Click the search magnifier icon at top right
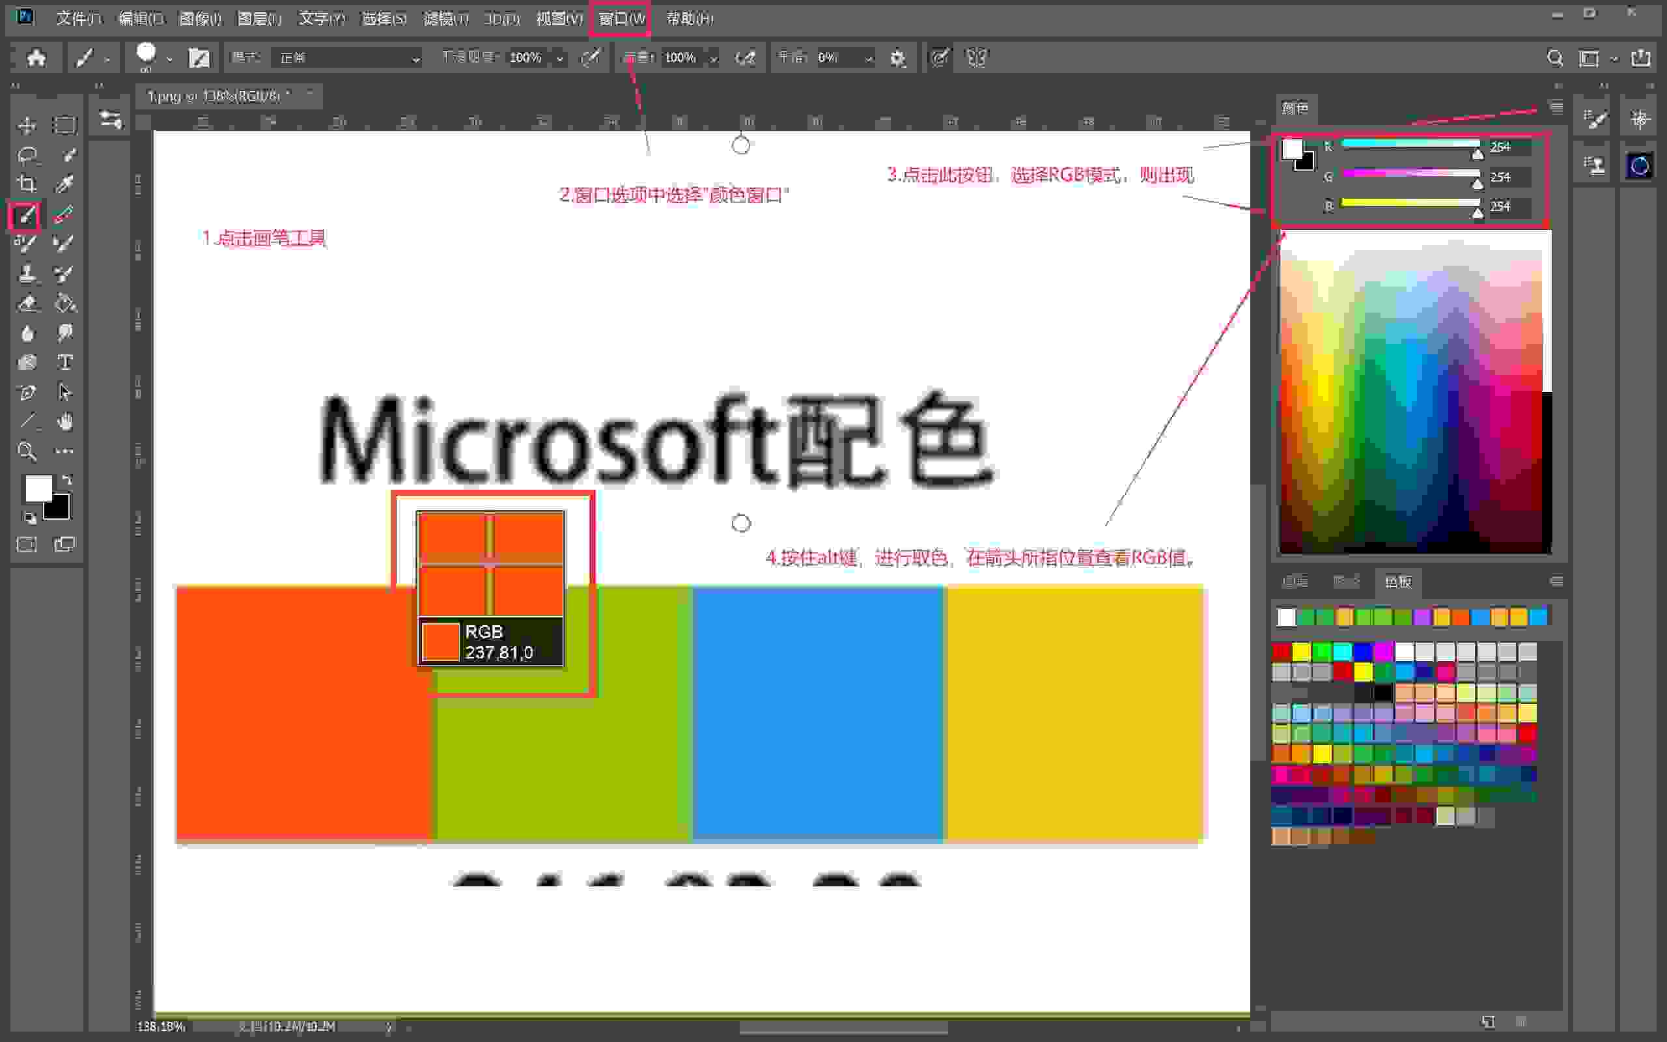The image size is (1667, 1042). (x=1555, y=58)
